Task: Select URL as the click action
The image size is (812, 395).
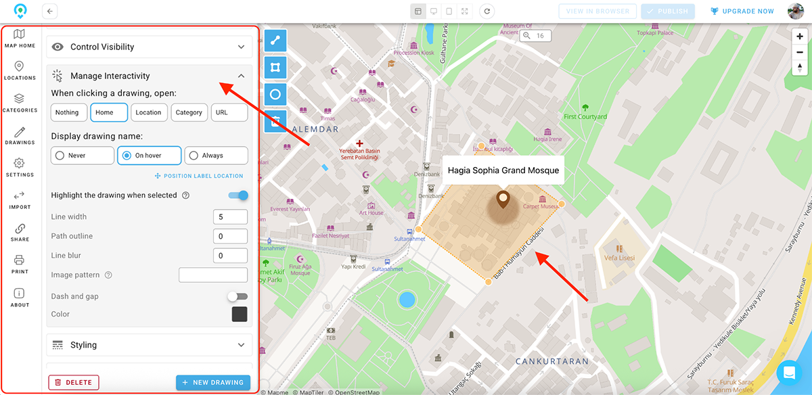Action: pos(229,112)
